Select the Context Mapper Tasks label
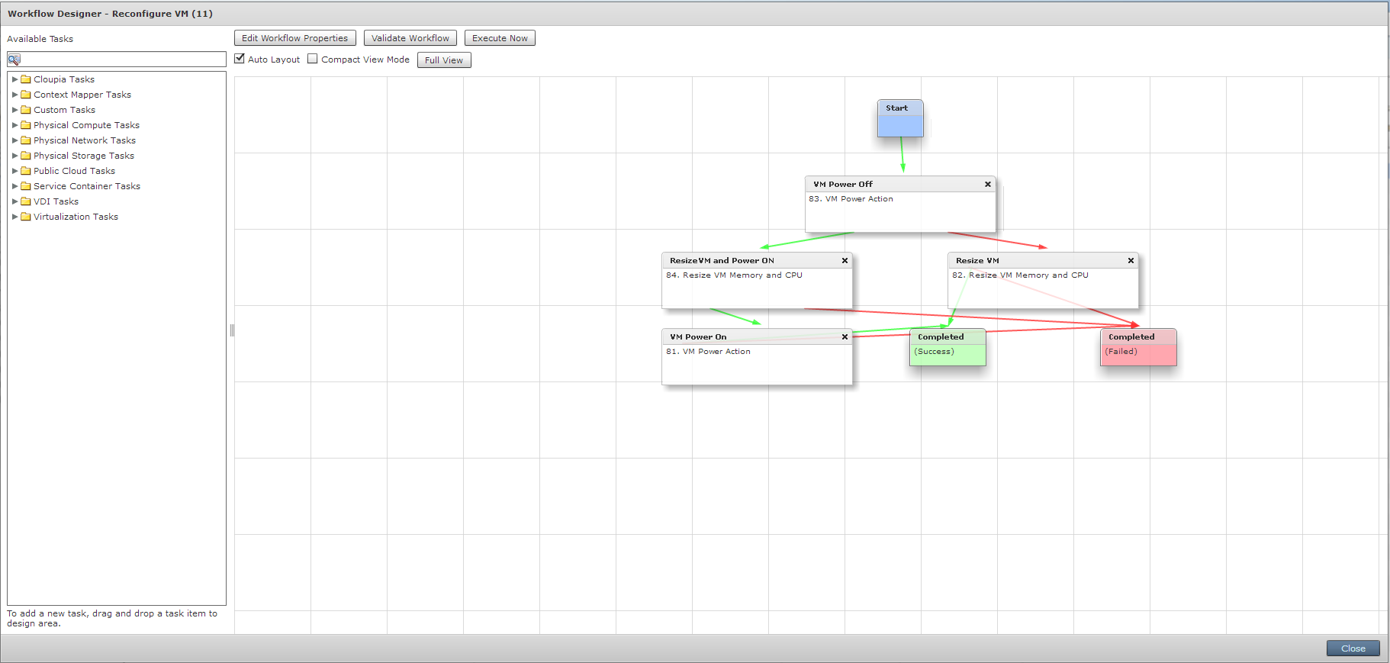 82,95
